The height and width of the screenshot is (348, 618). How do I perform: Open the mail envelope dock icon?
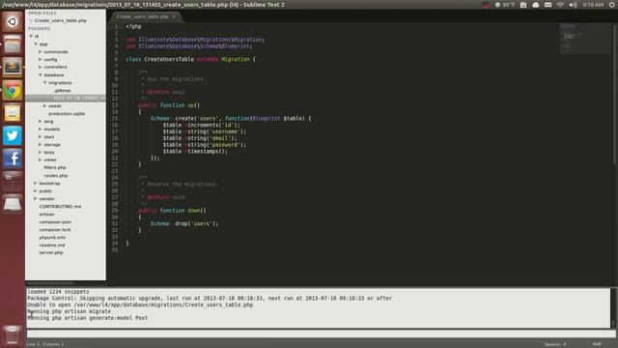point(12,113)
